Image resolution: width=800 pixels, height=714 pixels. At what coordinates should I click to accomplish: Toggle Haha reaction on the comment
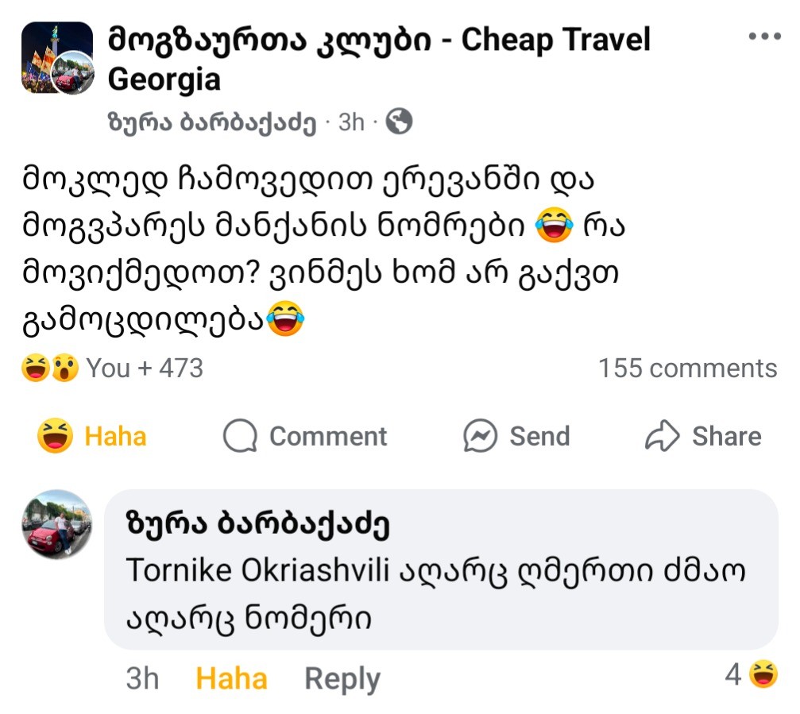tap(231, 679)
